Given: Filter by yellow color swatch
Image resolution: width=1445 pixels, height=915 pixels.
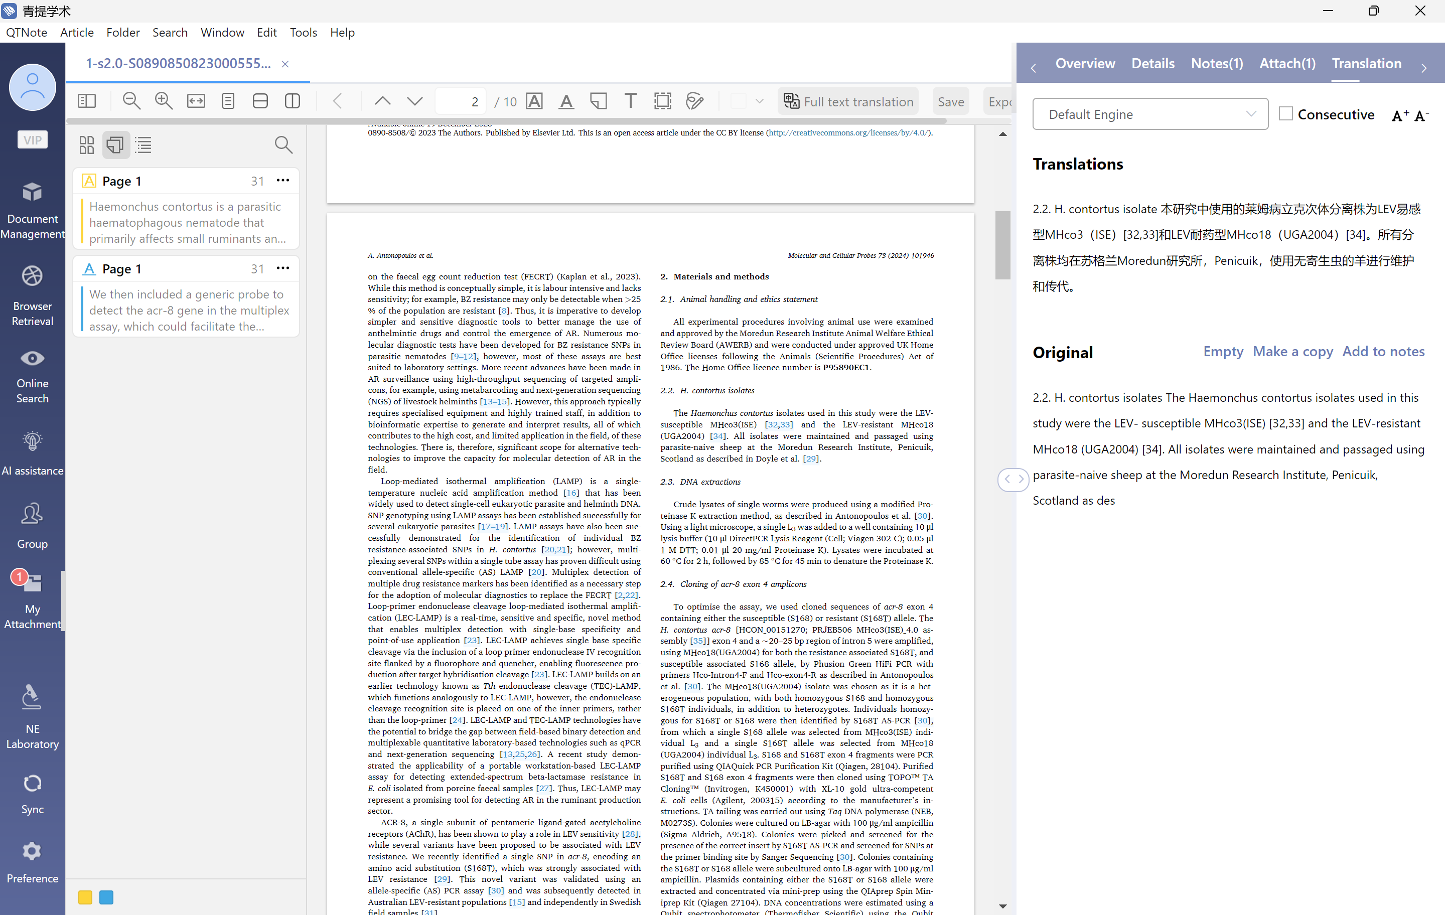Looking at the screenshot, I should pyautogui.click(x=85, y=897).
